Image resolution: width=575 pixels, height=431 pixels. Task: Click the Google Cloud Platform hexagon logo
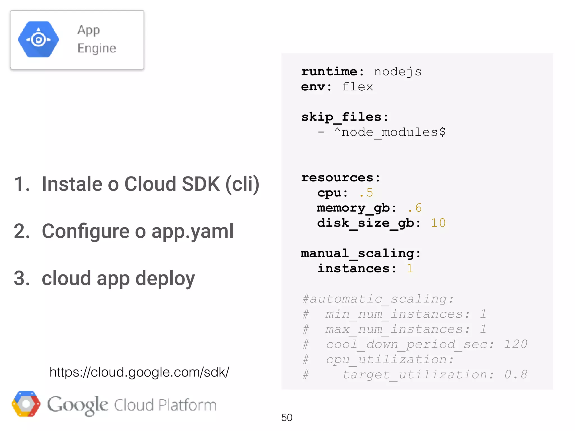[26, 404]
